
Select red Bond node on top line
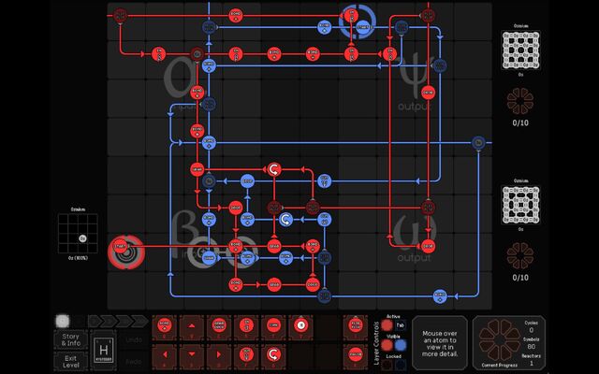point(236,15)
